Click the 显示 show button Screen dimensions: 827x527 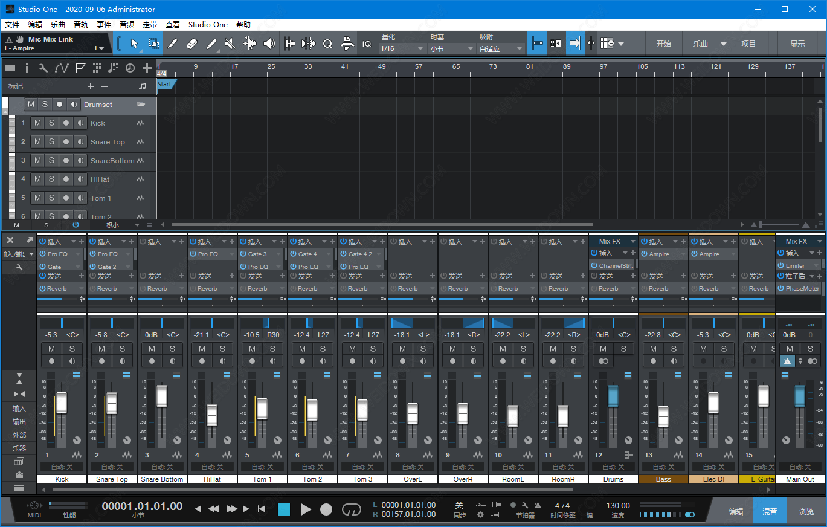(797, 44)
